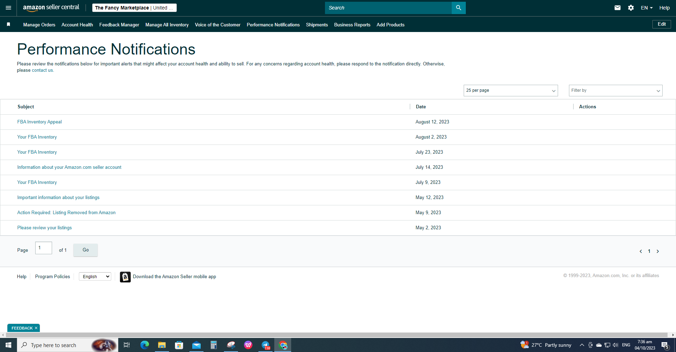Open File Explorer from taskbar
This screenshot has width=676, height=352.
coord(162,345)
